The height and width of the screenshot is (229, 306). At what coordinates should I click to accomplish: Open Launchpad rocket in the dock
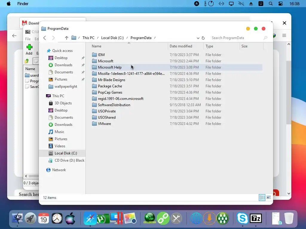pyautogui.click(x=30, y=218)
